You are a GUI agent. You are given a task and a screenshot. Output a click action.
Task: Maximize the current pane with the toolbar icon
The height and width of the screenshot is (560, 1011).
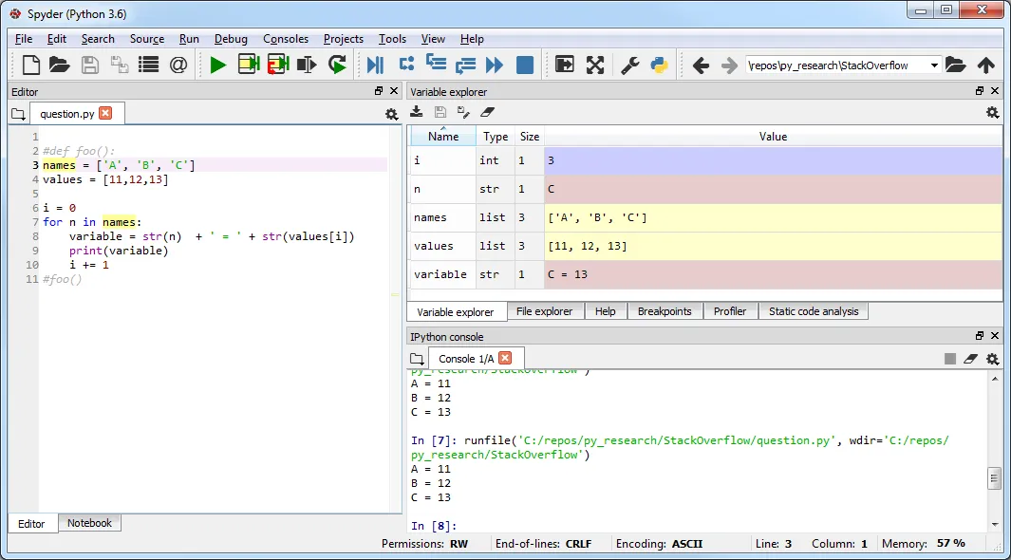point(595,65)
